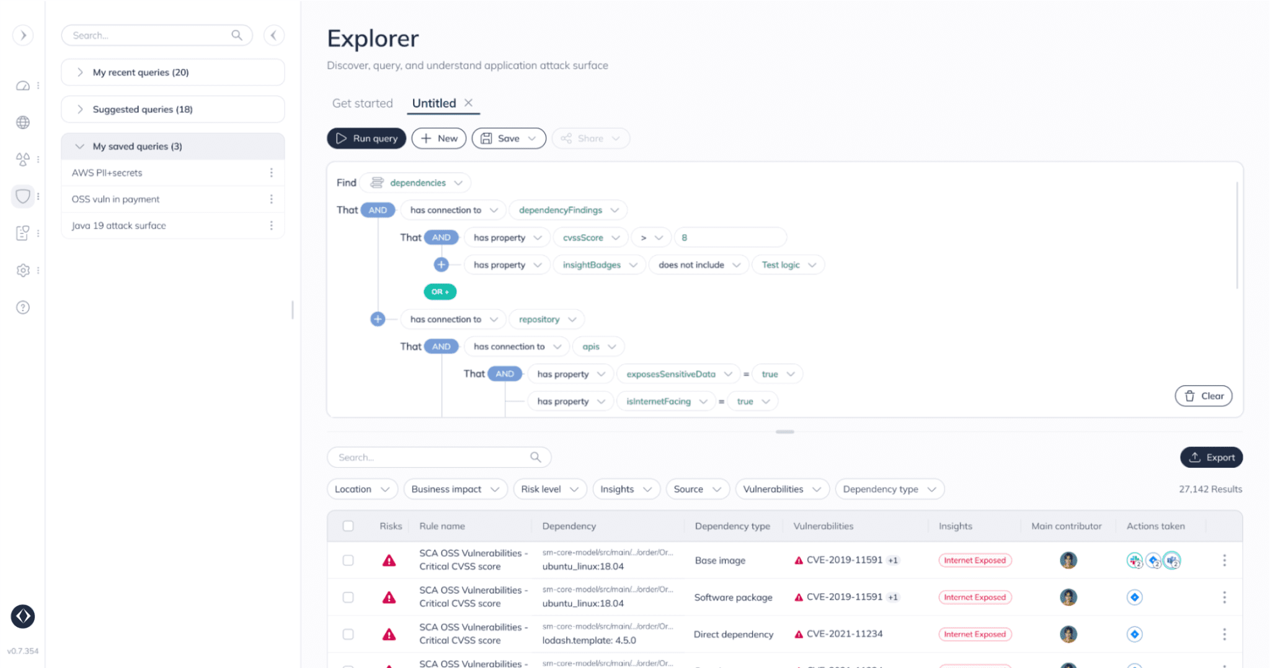1270x668 pixels.
Task: Click the cloud icon in left sidebar
Action: pos(23,86)
